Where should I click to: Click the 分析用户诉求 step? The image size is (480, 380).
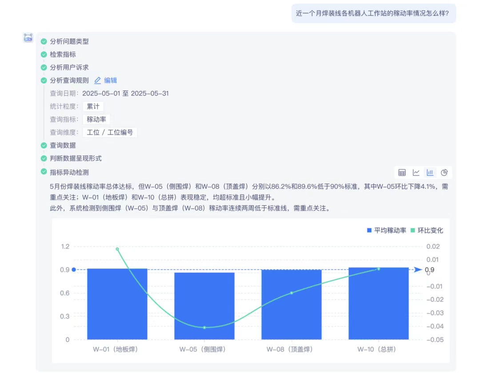[69, 67]
